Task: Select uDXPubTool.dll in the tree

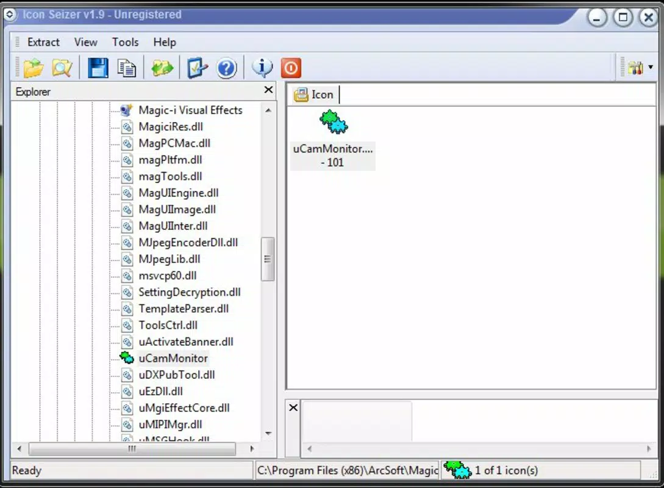Action: coord(177,375)
